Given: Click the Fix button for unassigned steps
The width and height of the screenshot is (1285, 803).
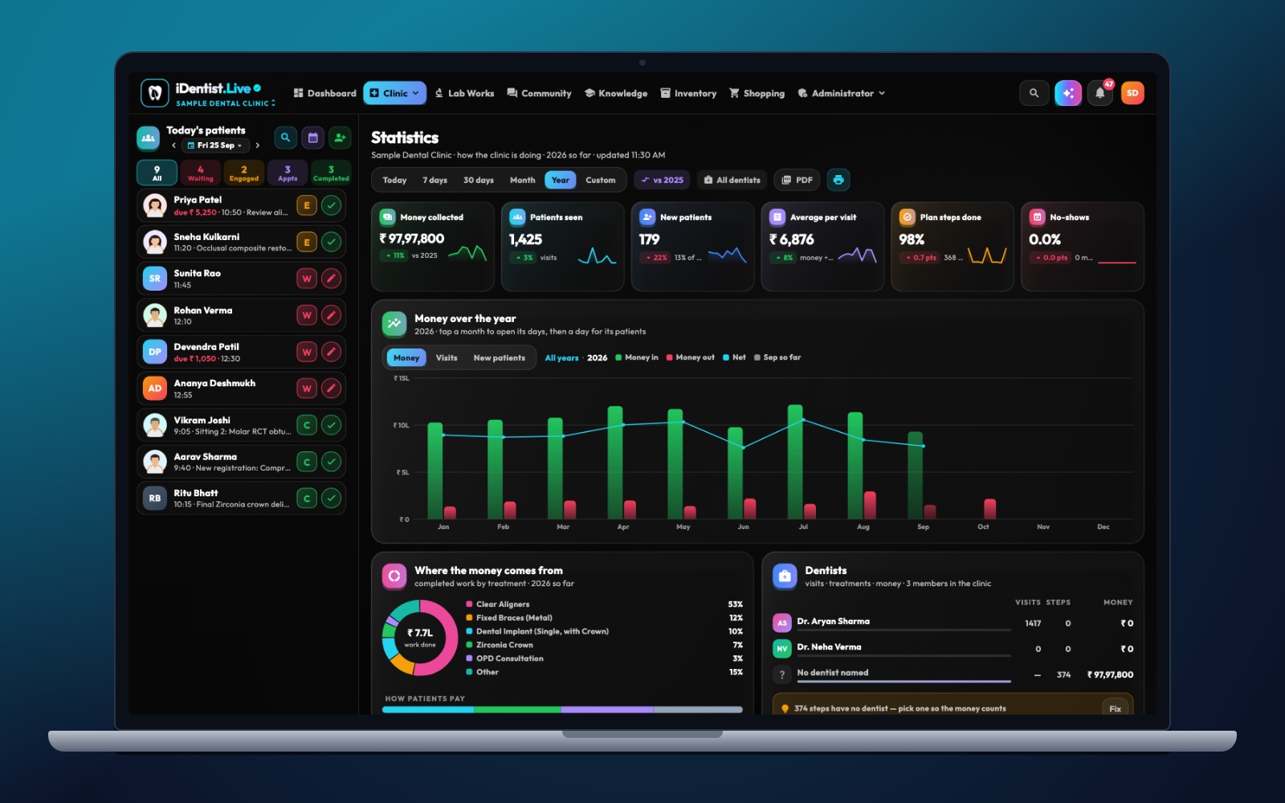Looking at the screenshot, I should [1116, 708].
